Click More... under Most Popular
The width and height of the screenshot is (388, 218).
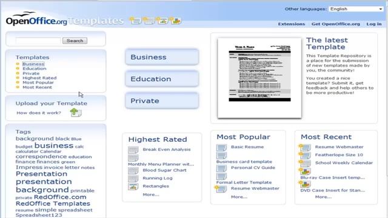pos(239,197)
